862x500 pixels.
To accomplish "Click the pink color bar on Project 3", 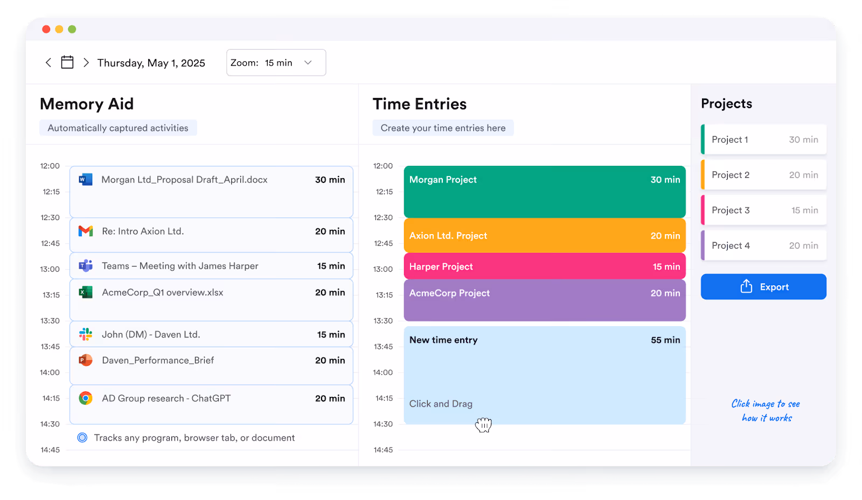I will [x=703, y=210].
